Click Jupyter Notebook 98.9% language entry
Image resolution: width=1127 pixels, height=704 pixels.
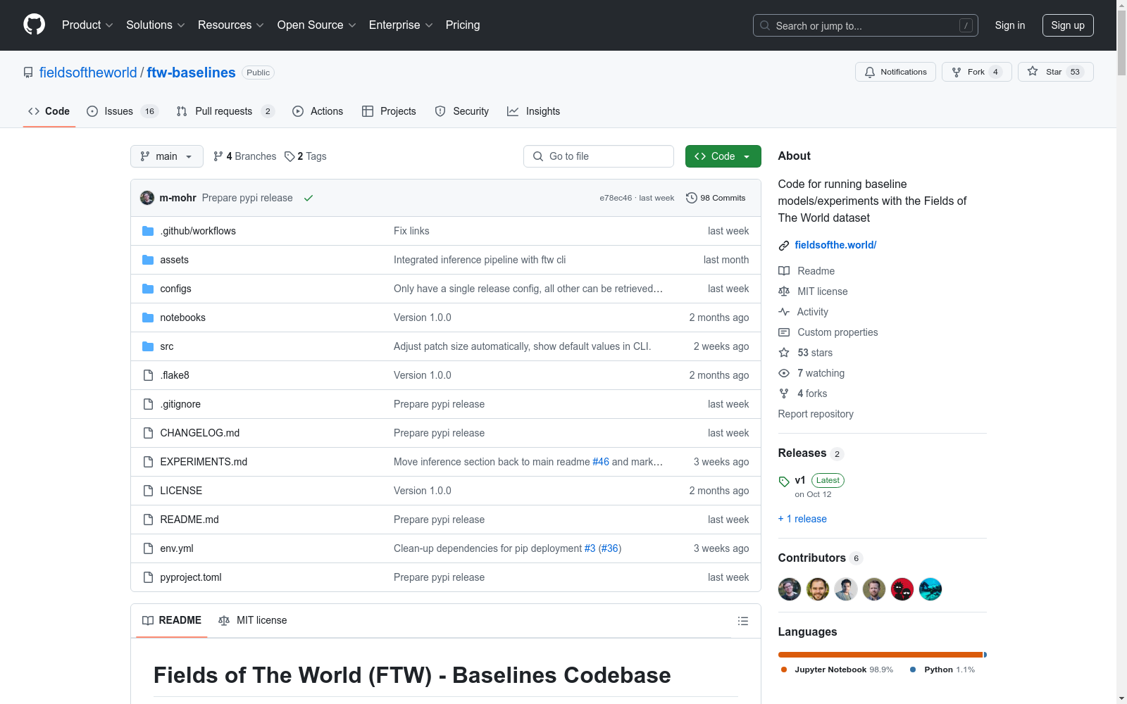point(837,670)
